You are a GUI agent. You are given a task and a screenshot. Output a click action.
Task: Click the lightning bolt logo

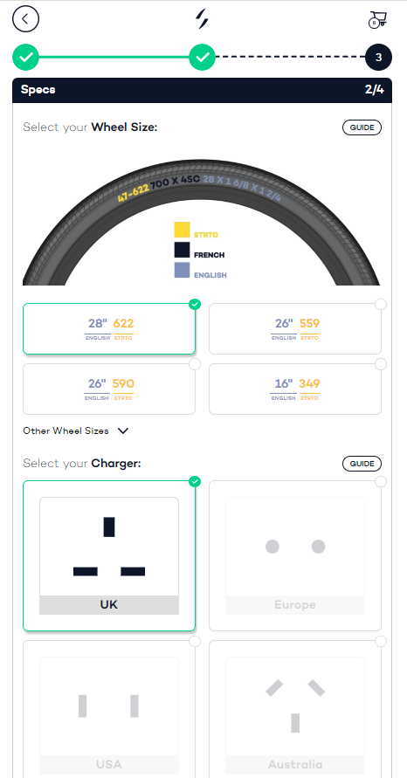coord(202,19)
